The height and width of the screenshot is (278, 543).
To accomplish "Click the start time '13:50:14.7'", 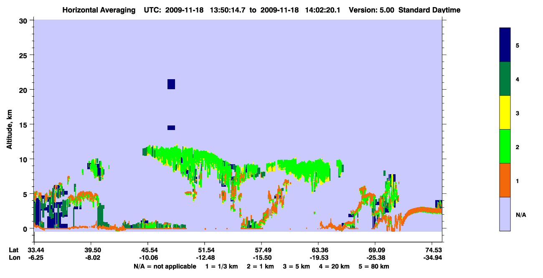I will [228, 10].
